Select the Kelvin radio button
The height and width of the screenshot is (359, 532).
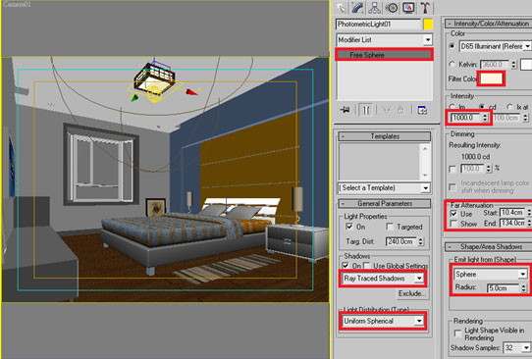click(452, 64)
